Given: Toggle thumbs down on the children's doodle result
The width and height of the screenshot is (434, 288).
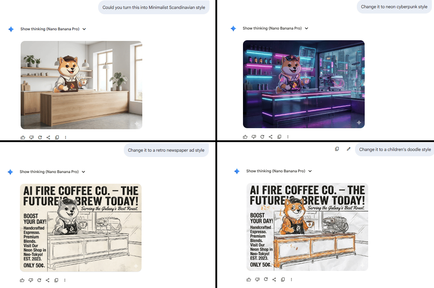Looking at the screenshot, I should [x=257, y=279].
